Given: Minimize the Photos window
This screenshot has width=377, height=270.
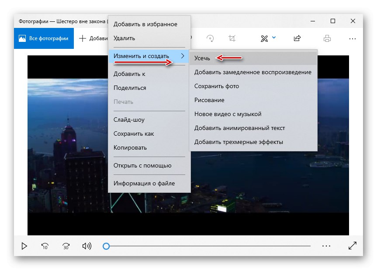Looking at the screenshot, I should [312, 21].
